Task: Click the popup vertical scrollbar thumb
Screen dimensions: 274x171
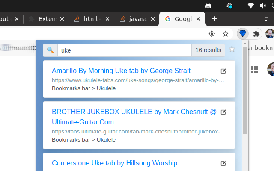Action: (245, 90)
